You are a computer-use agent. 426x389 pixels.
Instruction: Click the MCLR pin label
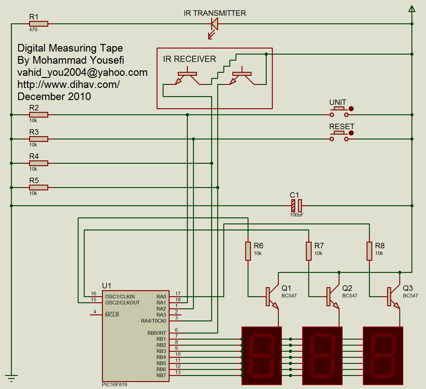point(112,315)
